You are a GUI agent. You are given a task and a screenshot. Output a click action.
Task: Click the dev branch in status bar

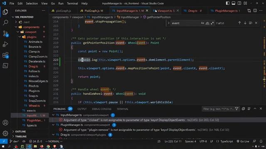pyautogui.click(x=14, y=142)
